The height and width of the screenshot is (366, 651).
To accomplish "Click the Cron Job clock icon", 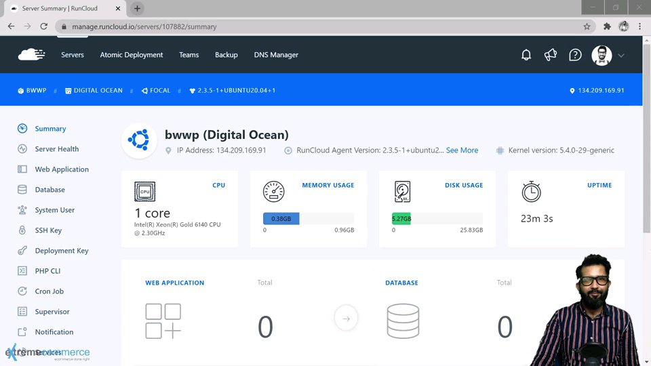I will click(x=22, y=291).
